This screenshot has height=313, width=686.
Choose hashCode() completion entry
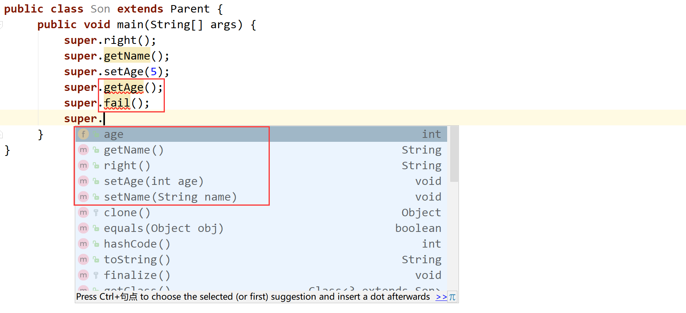coord(261,244)
